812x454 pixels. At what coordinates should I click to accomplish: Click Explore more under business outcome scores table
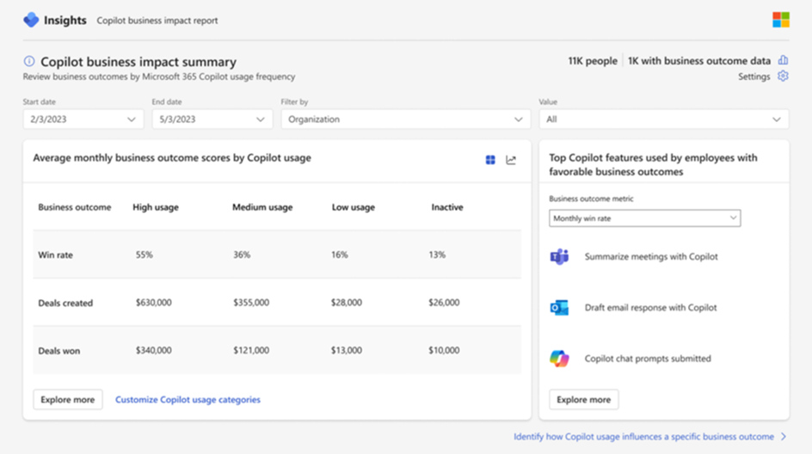click(68, 400)
